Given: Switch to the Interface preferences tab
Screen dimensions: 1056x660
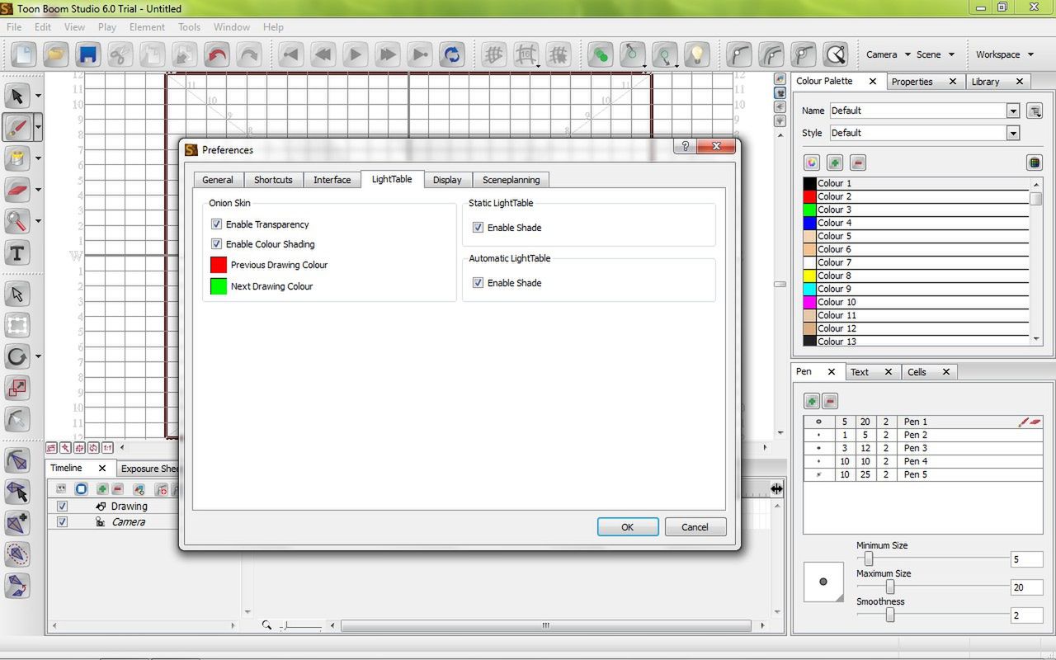Looking at the screenshot, I should (x=332, y=180).
